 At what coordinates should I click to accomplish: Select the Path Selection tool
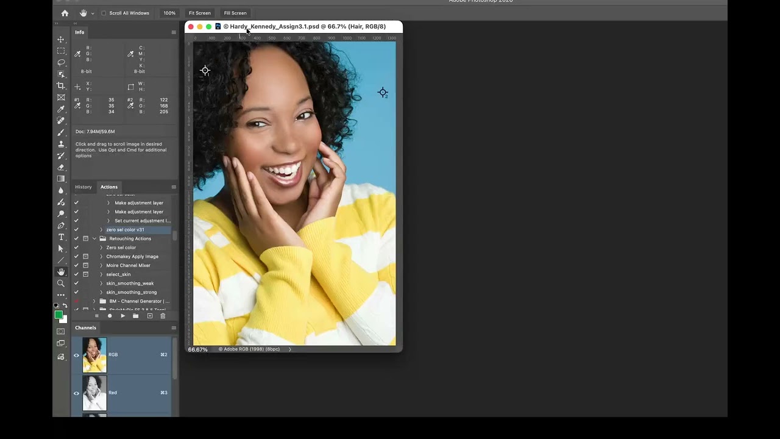61,249
